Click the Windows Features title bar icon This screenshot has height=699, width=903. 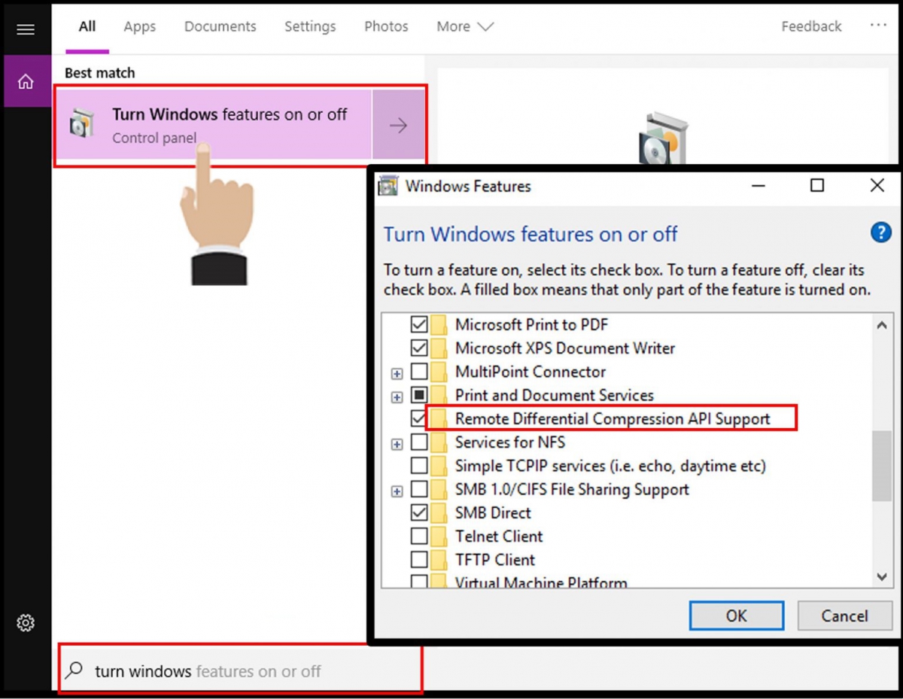click(x=388, y=186)
